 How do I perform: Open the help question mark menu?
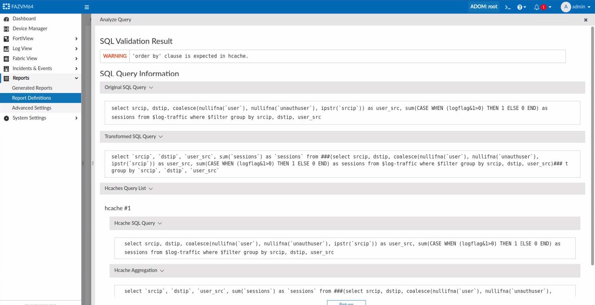click(521, 7)
